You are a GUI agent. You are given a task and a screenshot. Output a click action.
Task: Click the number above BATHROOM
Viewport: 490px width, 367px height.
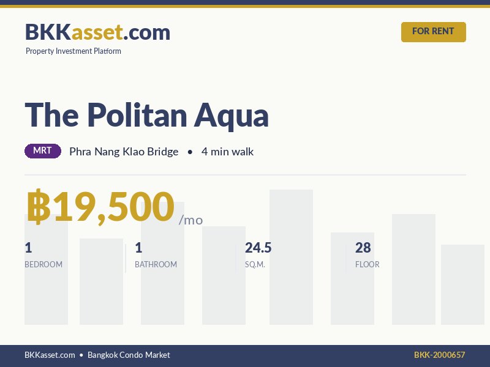pyautogui.click(x=138, y=248)
